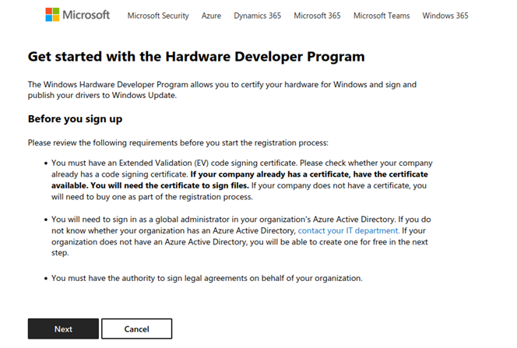Viewport: 517px width, 348px height.
Task: Click the Next button
Action: (x=63, y=329)
